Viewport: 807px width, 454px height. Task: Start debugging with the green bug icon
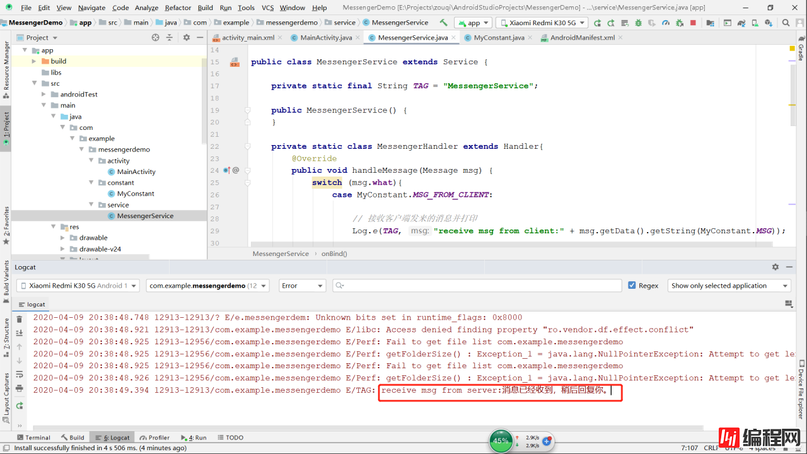638,23
